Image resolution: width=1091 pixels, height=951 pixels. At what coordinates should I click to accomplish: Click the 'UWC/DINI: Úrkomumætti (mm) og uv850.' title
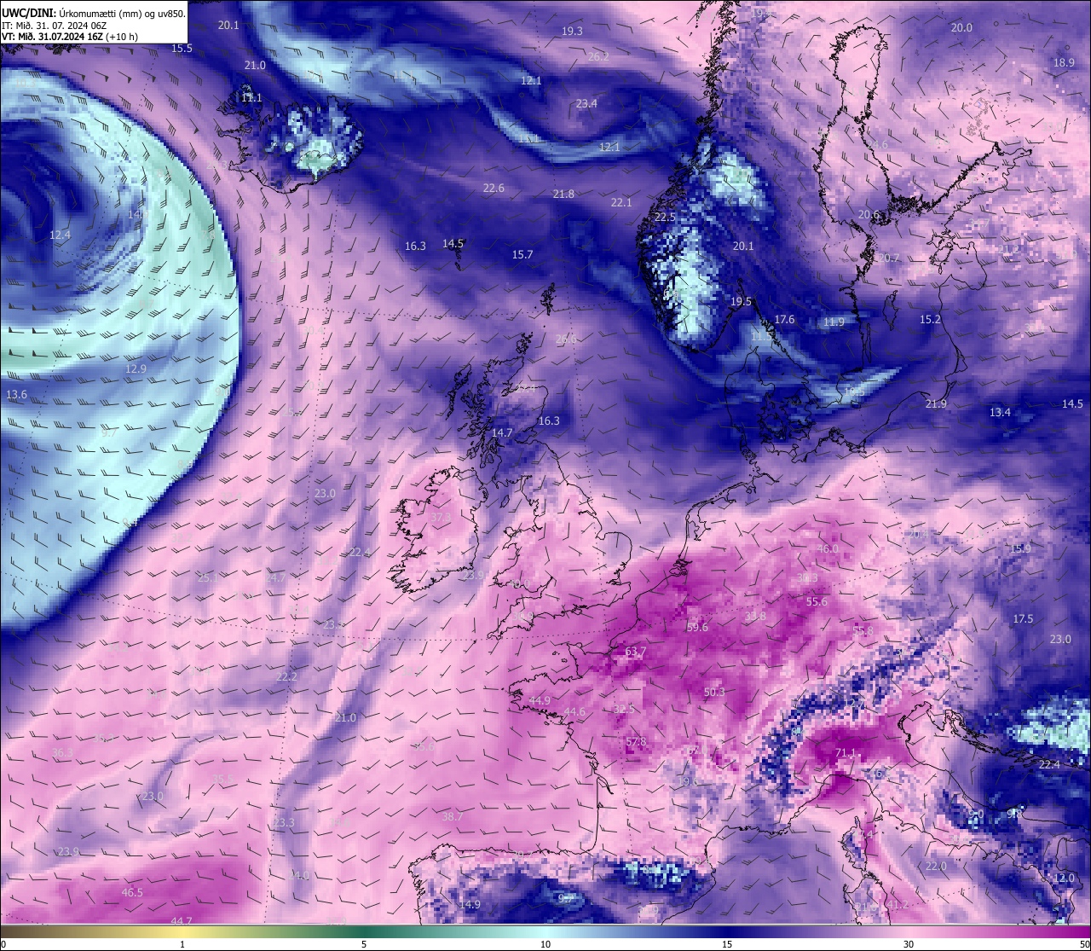coord(94,14)
